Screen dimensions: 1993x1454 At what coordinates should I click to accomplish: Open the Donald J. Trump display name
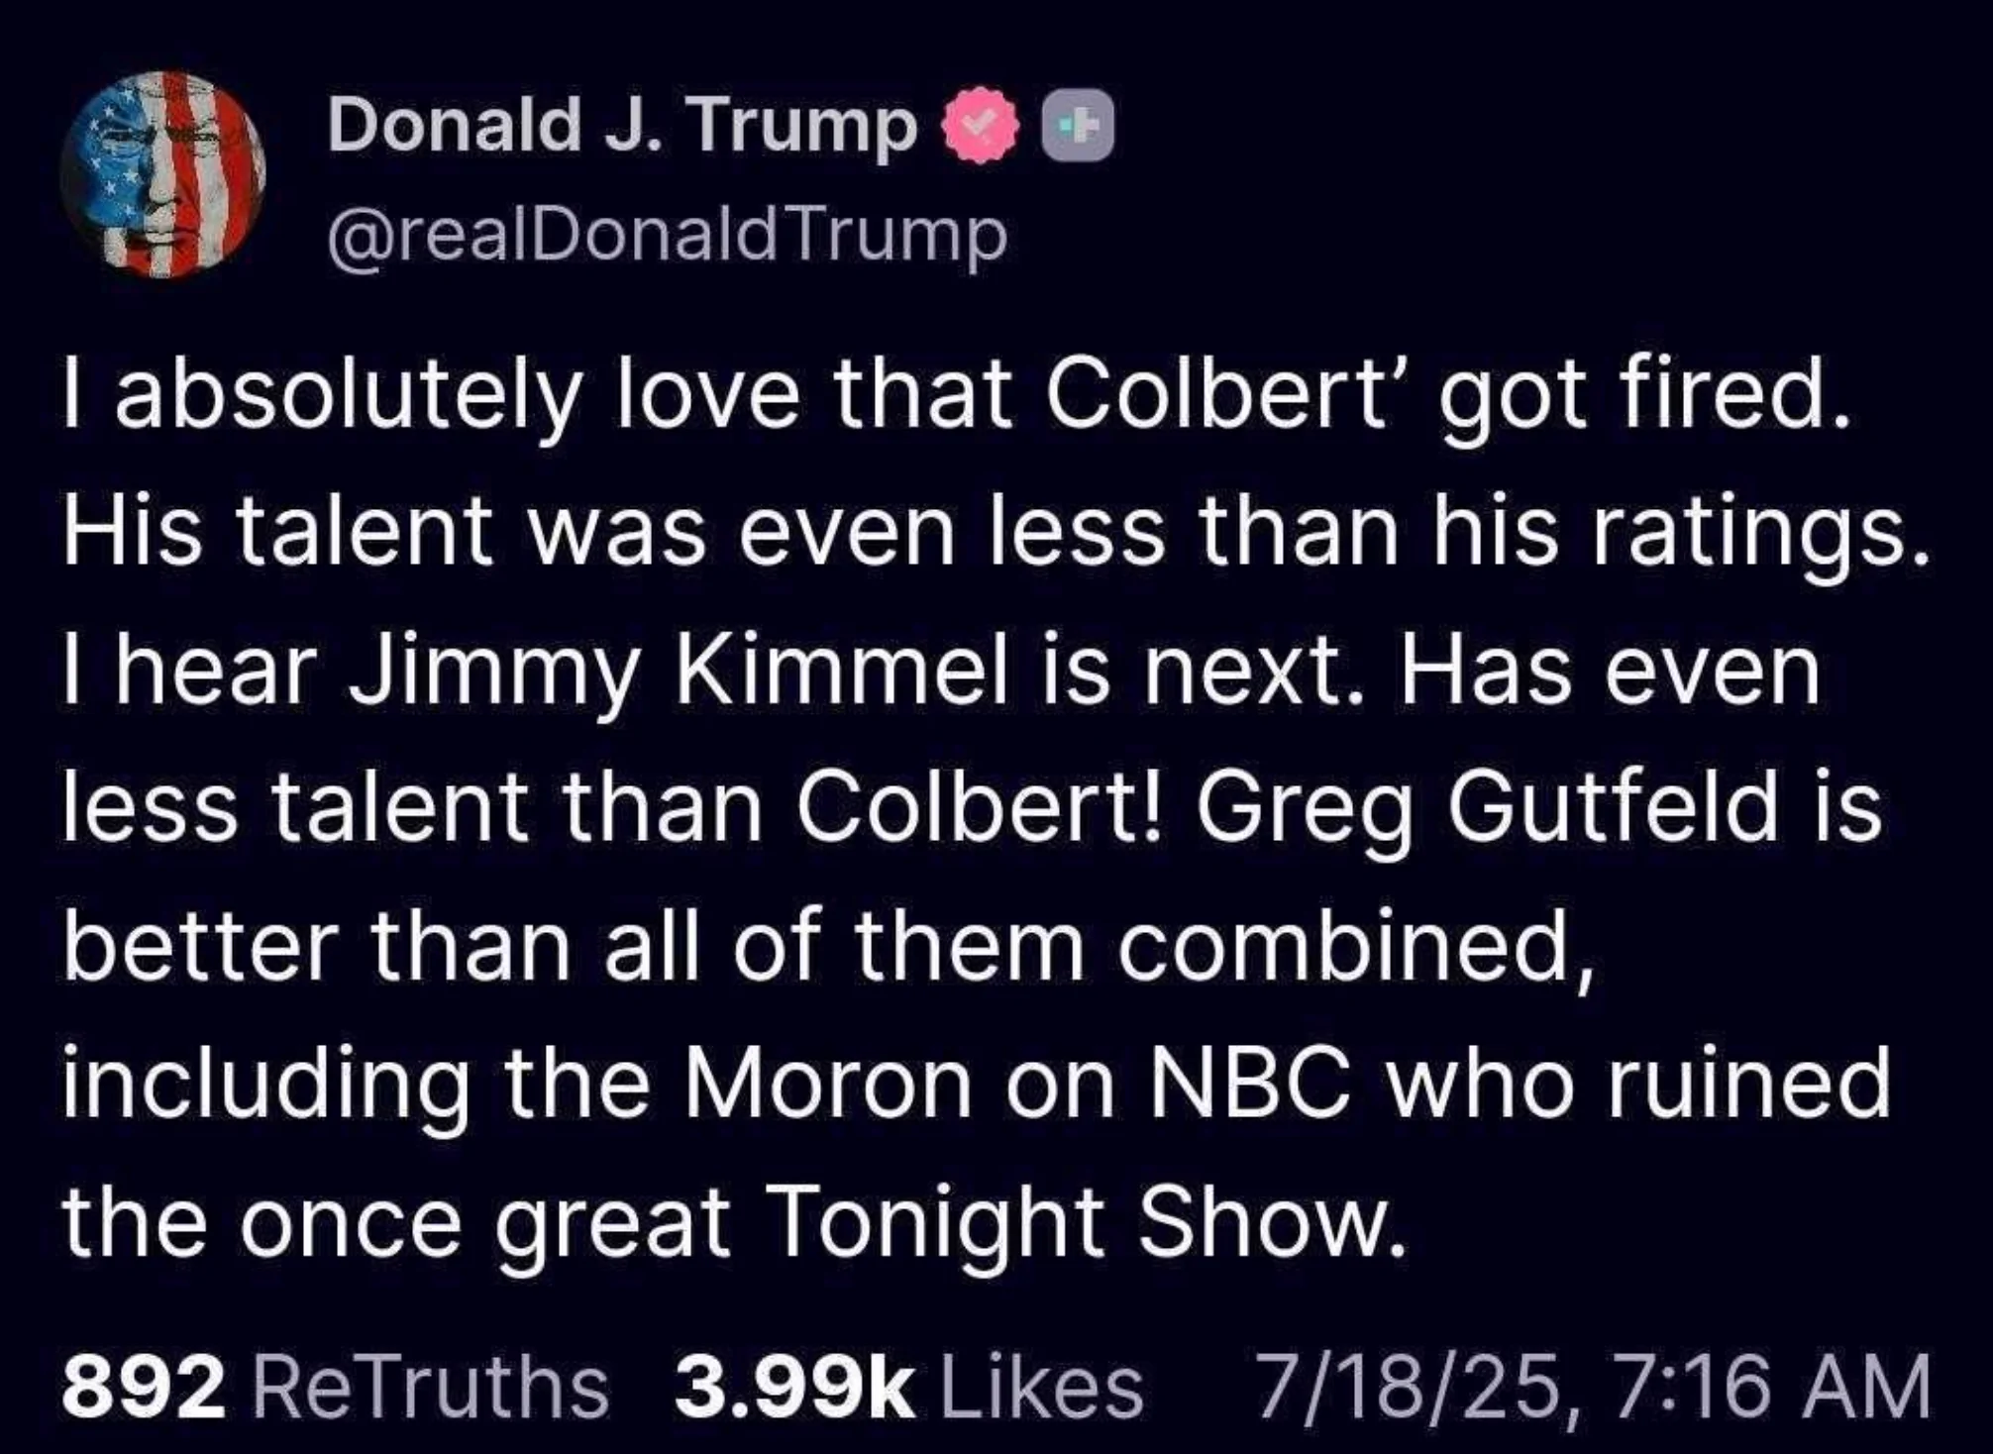622,127
